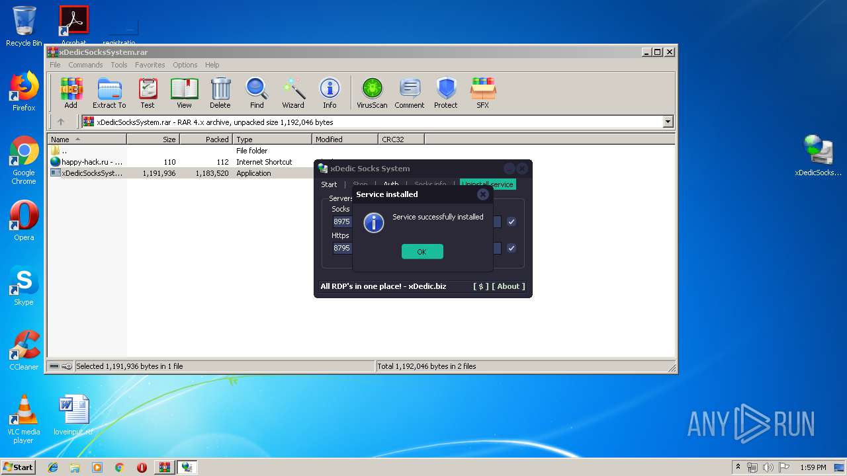Sort by Name column header
The height and width of the screenshot is (476, 847).
click(x=87, y=139)
